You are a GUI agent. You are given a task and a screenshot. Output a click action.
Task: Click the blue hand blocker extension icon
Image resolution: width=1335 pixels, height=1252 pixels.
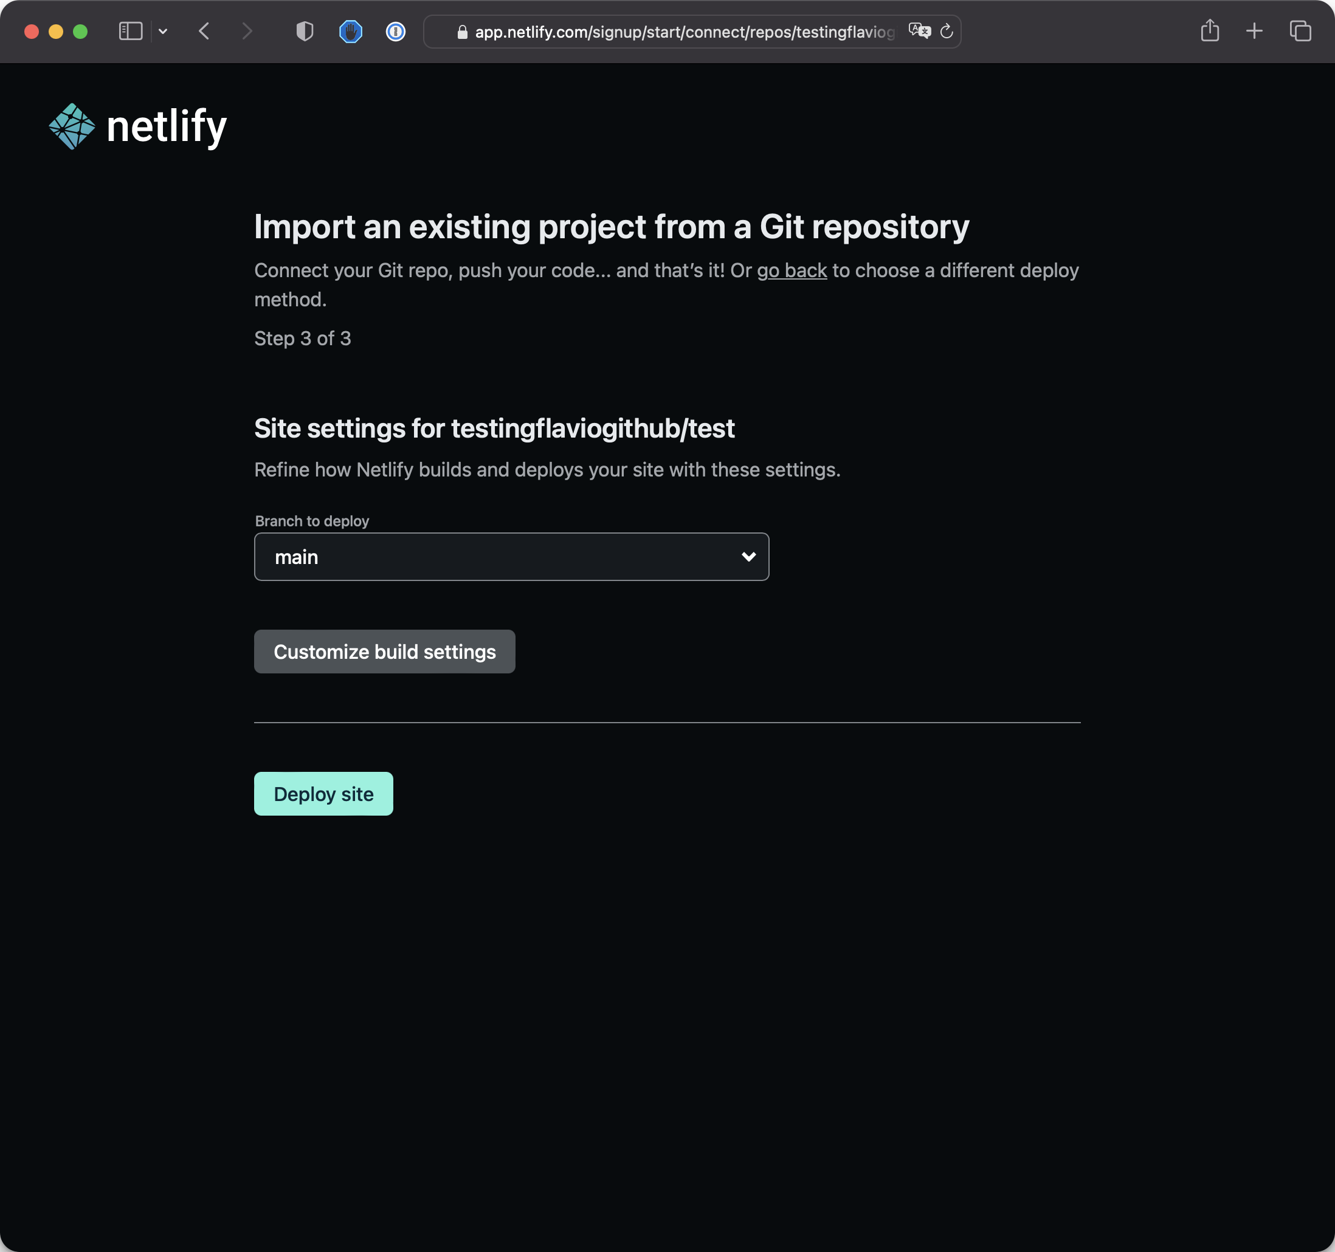(x=351, y=32)
